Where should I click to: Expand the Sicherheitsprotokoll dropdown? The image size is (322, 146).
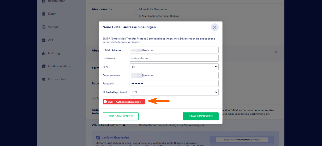point(174,92)
